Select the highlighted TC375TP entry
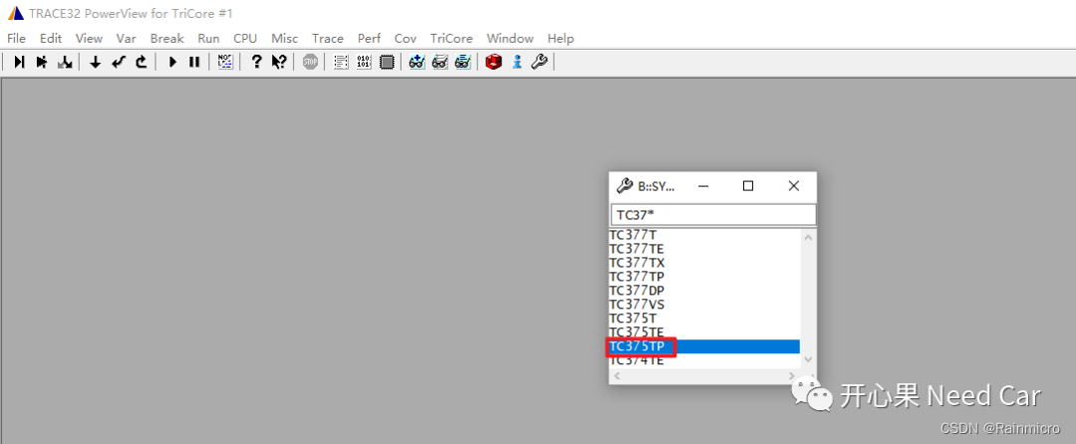Screen dimensions: 1076x444 (704, 346)
